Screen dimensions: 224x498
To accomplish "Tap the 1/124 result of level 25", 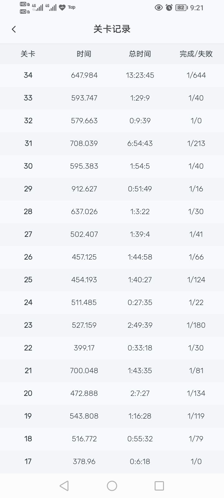I will click(x=196, y=280).
